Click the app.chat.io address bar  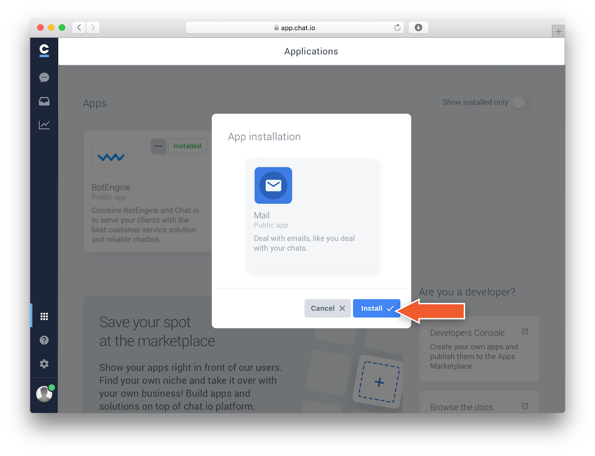pos(295,27)
